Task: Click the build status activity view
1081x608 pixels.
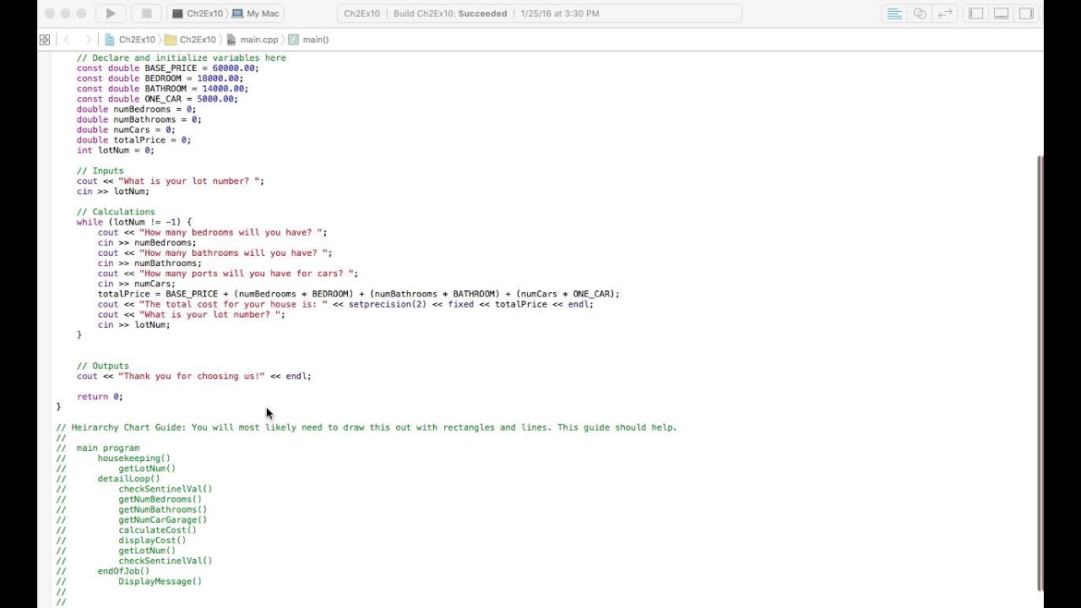Action: point(539,14)
